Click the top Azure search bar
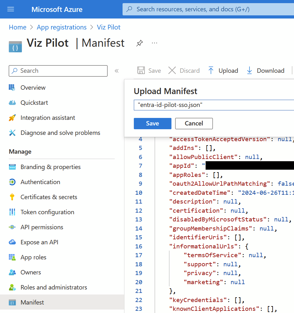 207,9
